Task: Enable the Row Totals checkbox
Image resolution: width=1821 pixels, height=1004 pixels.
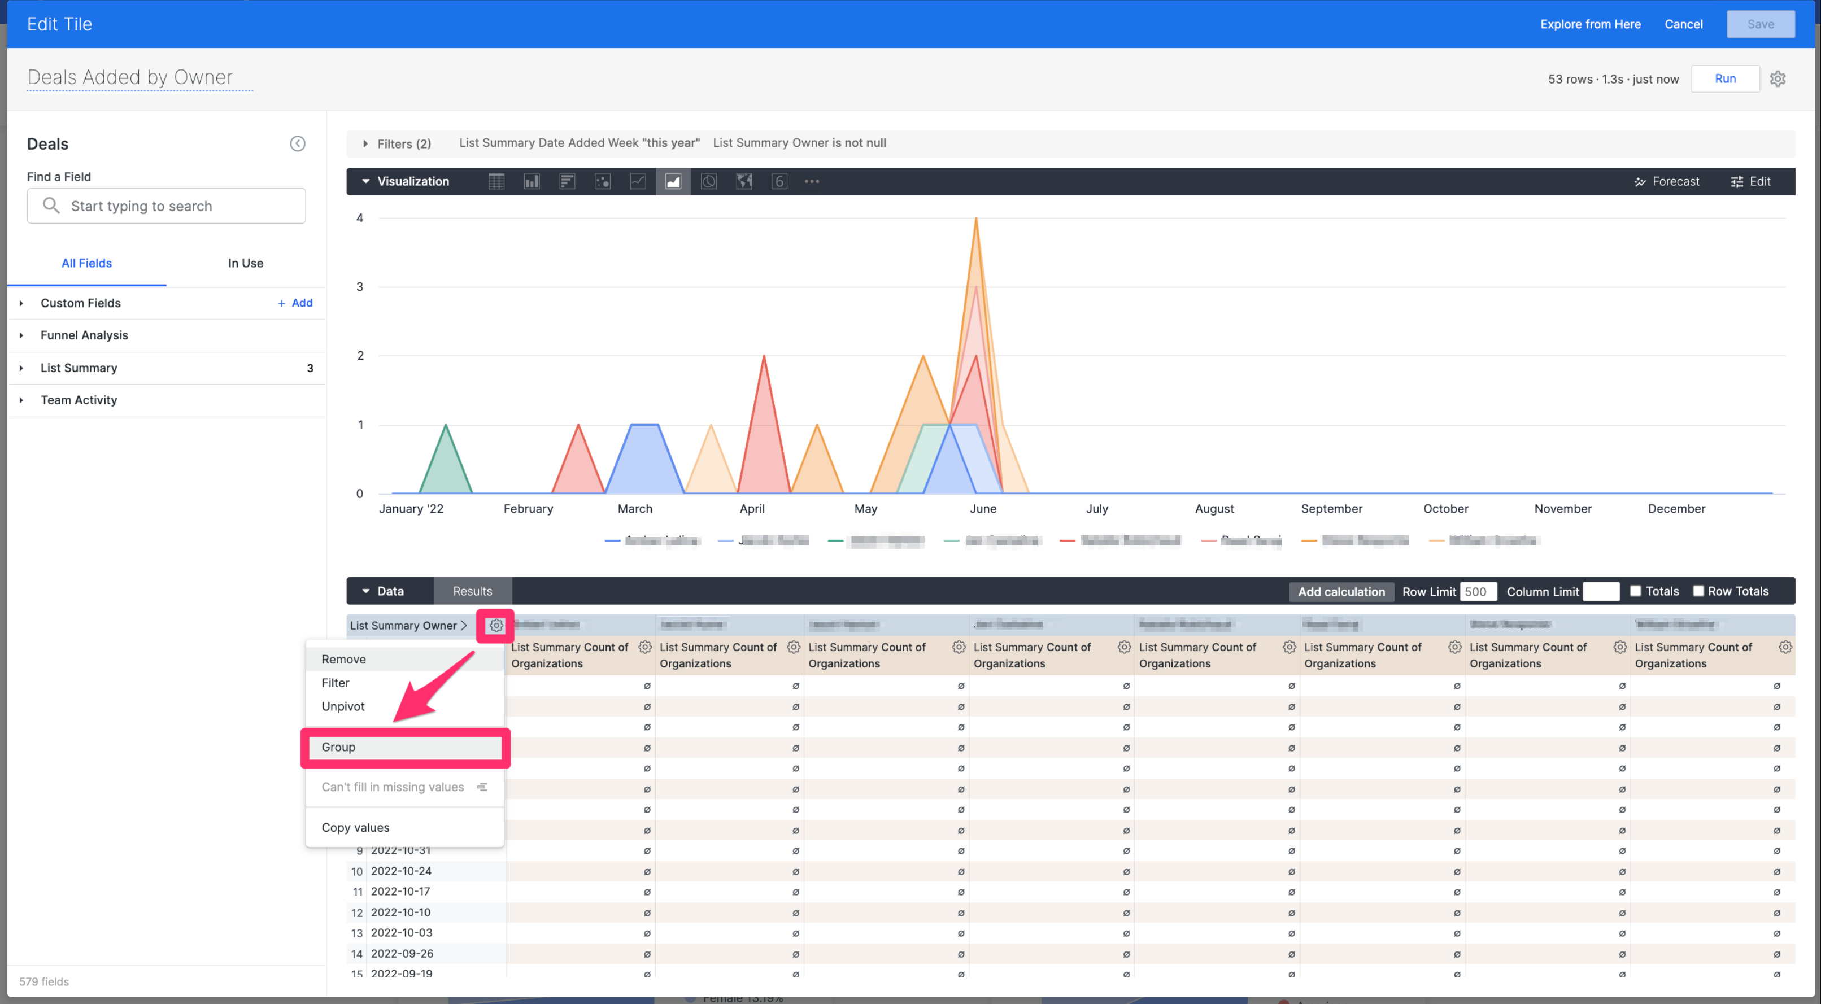Action: 1698,591
